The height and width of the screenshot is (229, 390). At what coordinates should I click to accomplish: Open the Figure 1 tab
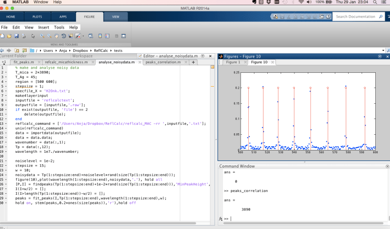tap(233, 62)
